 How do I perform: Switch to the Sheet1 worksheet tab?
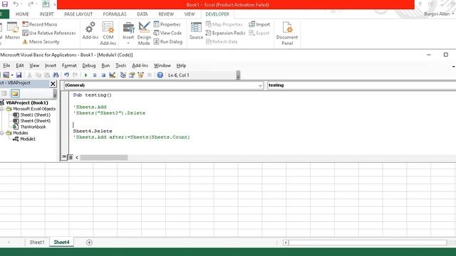(x=37, y=242)
